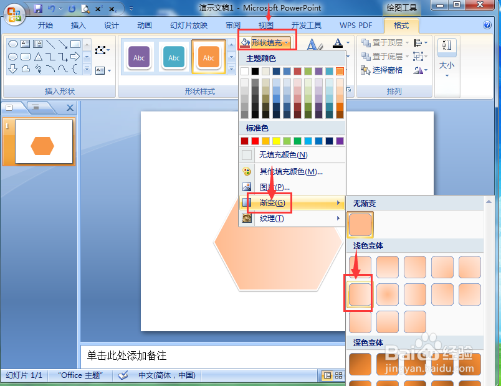Choose the From Center light gradient variation
The width and height of the screenshot is (501, 386).
tap(387, 294)
